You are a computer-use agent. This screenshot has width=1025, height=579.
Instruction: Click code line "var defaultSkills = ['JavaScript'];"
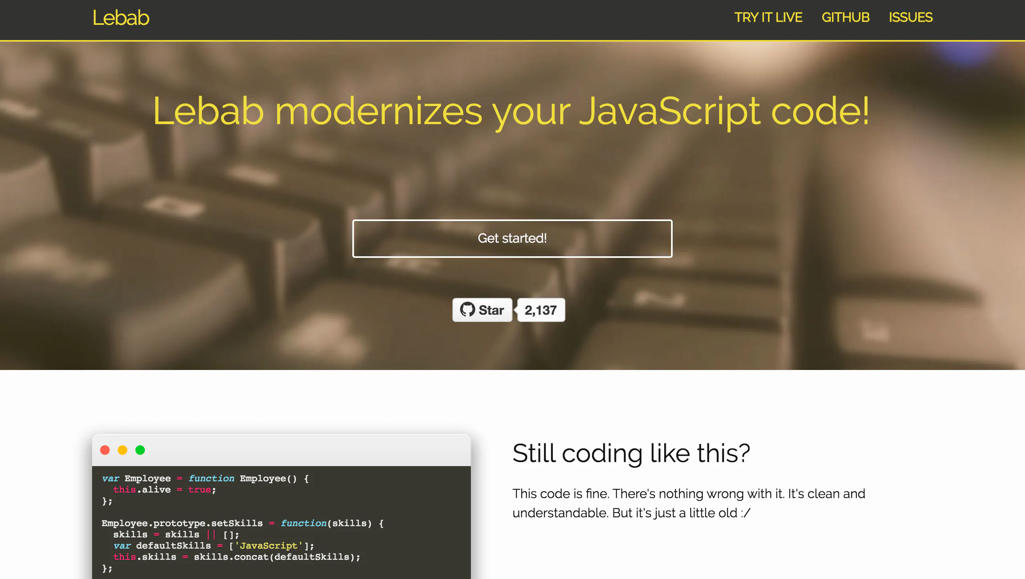214,546
